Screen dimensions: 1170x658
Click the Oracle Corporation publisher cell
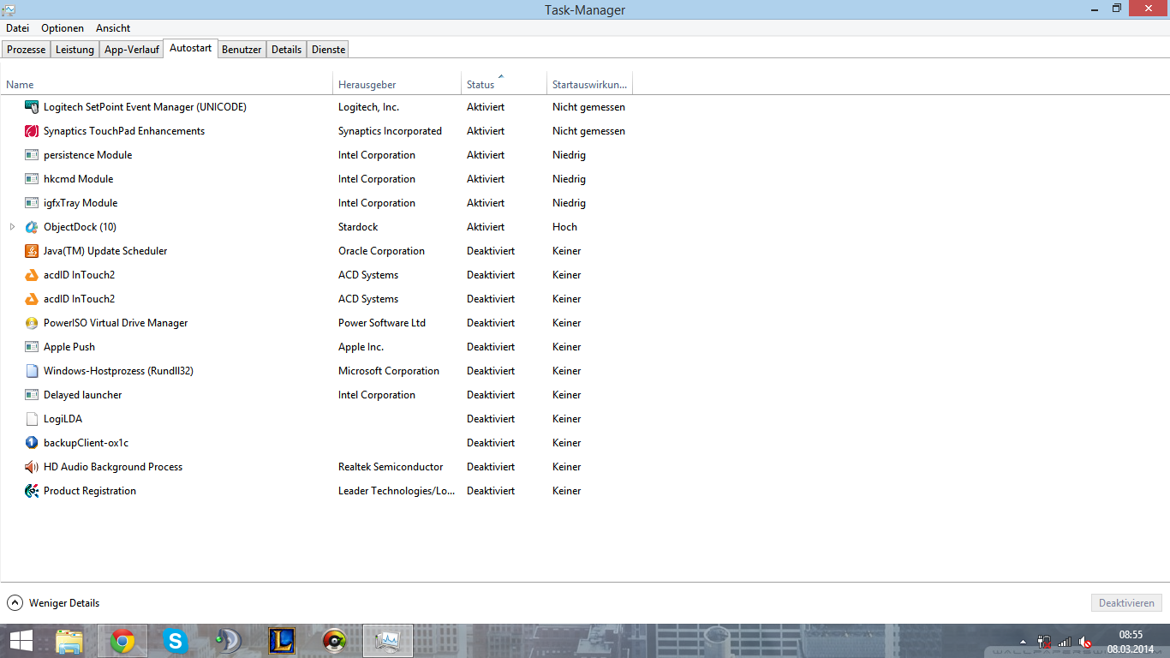click(381, 251)
